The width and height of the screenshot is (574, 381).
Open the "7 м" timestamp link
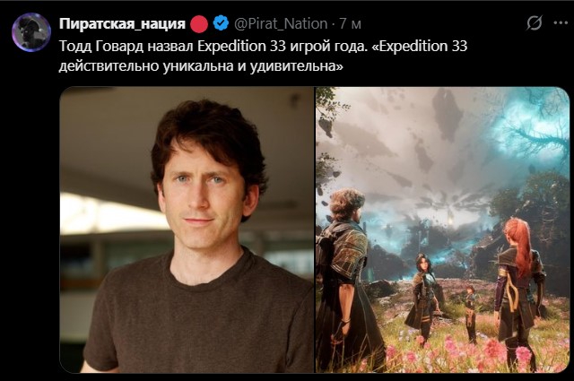coord(350,24)
